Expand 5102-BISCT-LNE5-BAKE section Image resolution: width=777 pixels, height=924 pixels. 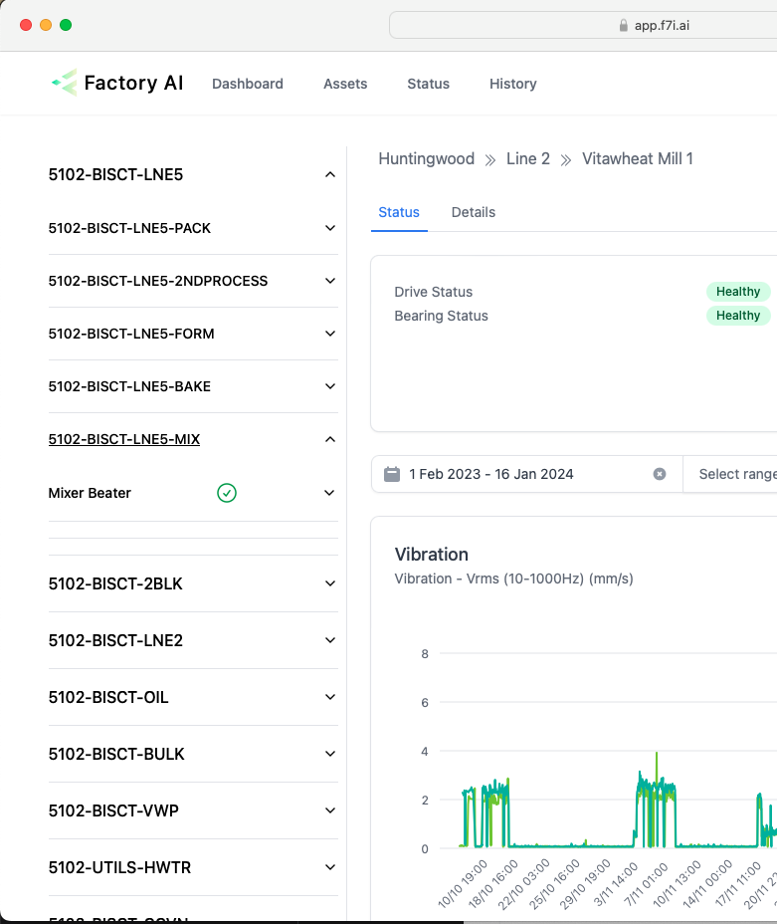pyautogui.click(x=330, y=386)
